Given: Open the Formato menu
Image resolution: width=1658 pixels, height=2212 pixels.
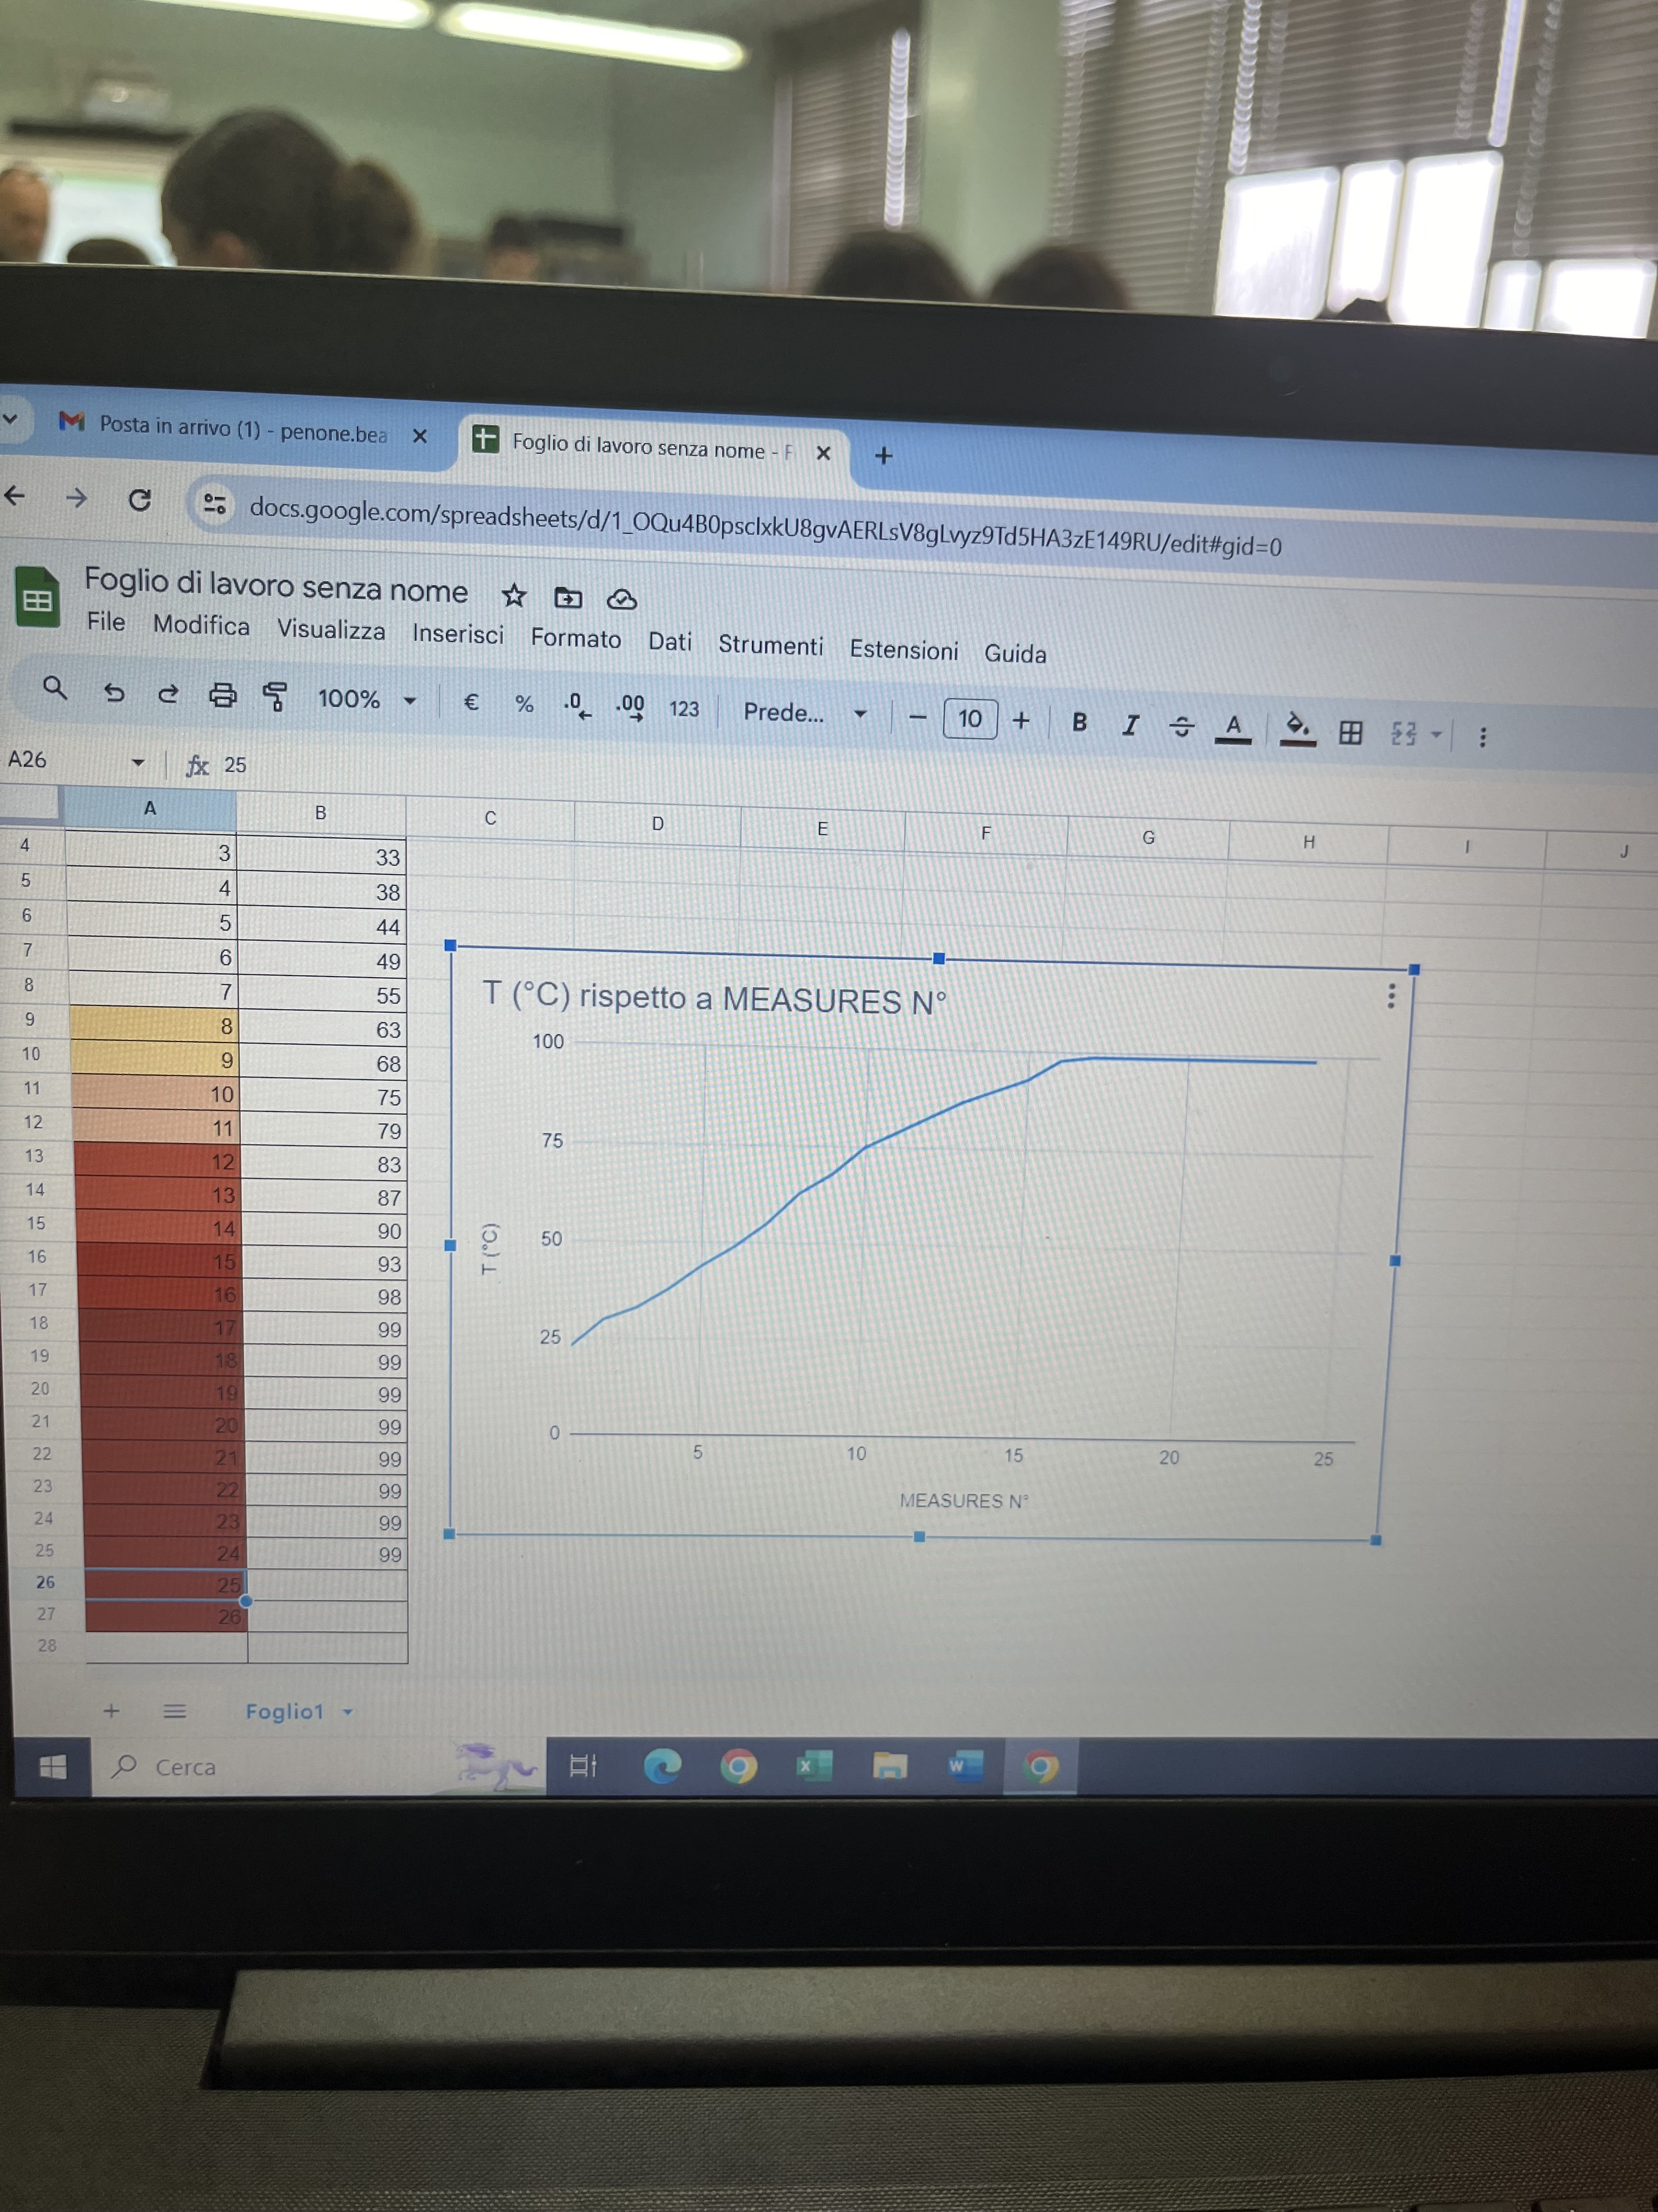Looking at the screenshot, I should coord(576,638).
